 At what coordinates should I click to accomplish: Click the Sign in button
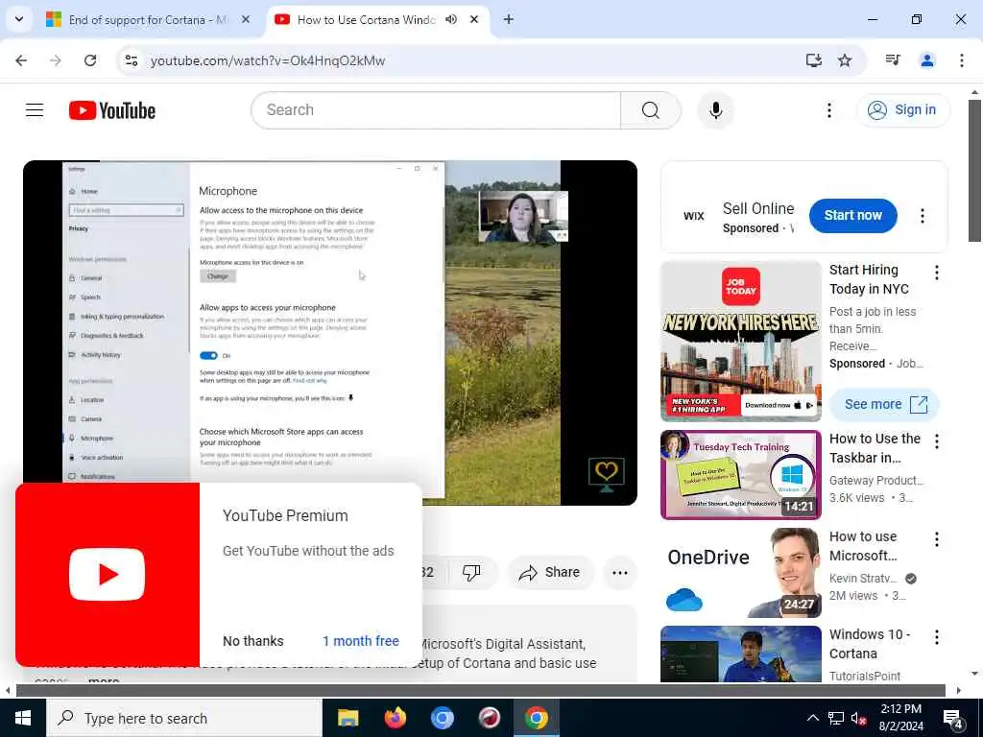[902, 110]
